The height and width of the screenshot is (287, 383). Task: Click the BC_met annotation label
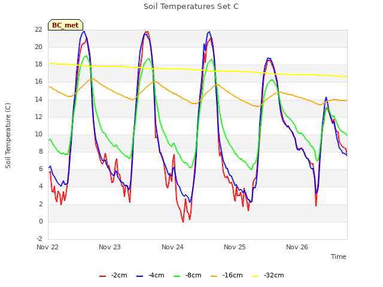point(65,25)
